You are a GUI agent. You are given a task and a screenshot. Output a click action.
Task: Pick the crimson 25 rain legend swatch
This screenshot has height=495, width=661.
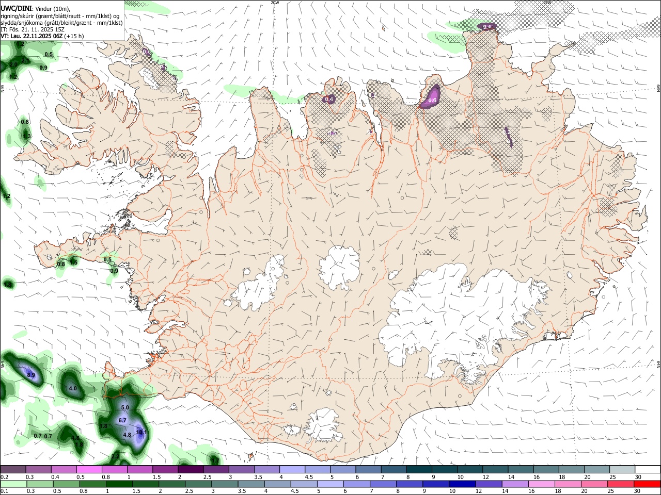coord(621,484)
